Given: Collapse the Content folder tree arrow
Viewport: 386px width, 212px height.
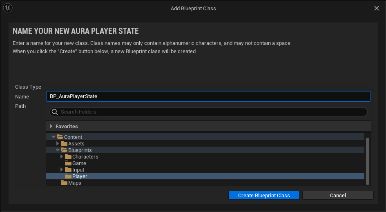Looking at the screenshot, I should coord(54,137).
